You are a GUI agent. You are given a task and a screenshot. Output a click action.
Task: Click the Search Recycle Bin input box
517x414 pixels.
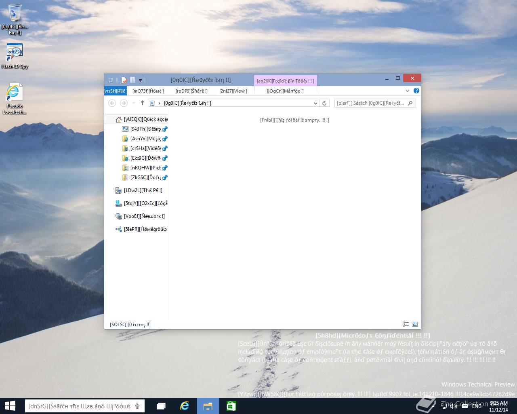coord(370,103)
